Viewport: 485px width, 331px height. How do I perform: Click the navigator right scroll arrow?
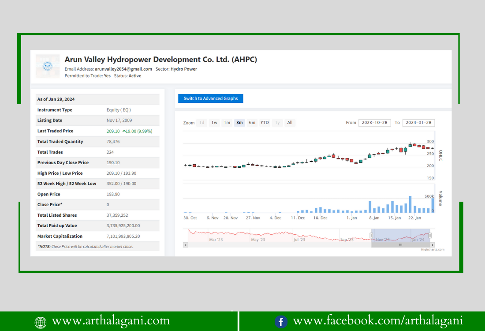coord(433,245)
